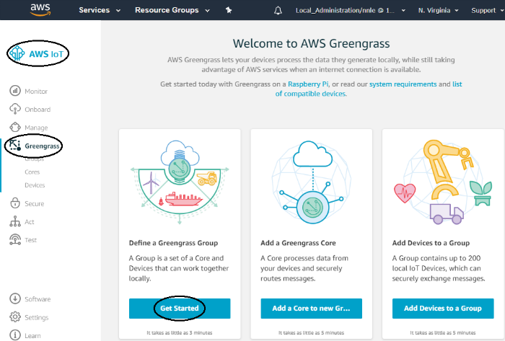Expand the Resource Groups dropdown

(x=172, y=10)
